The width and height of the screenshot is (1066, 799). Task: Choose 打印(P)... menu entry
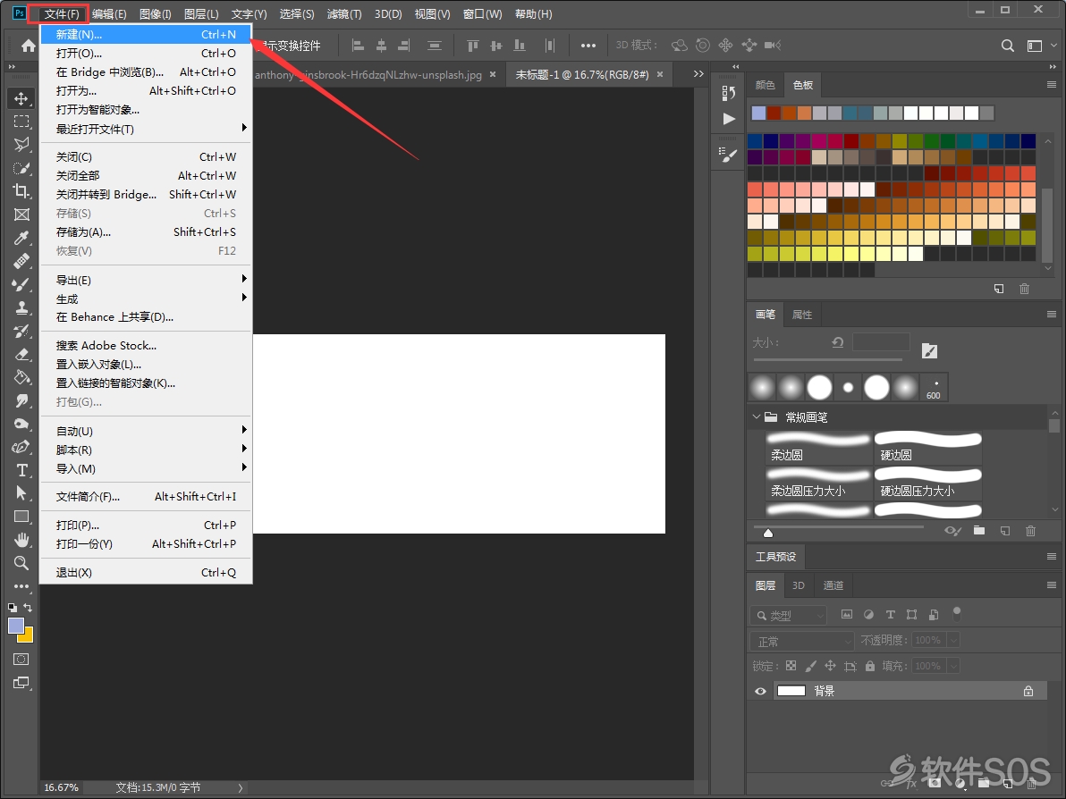pos(146,525)
